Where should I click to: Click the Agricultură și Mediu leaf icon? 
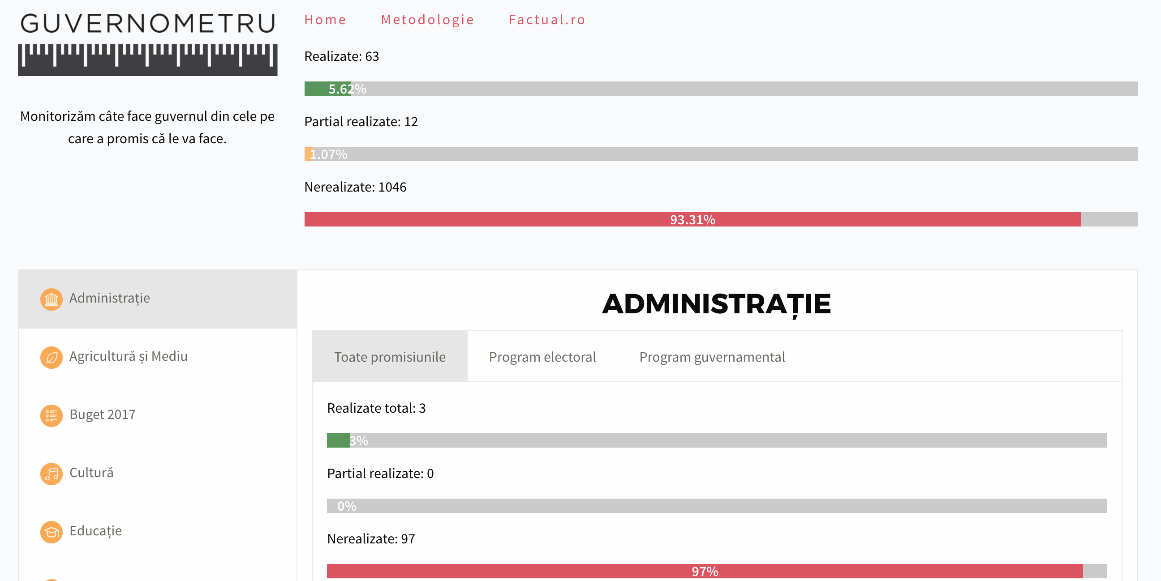[52, 357]
